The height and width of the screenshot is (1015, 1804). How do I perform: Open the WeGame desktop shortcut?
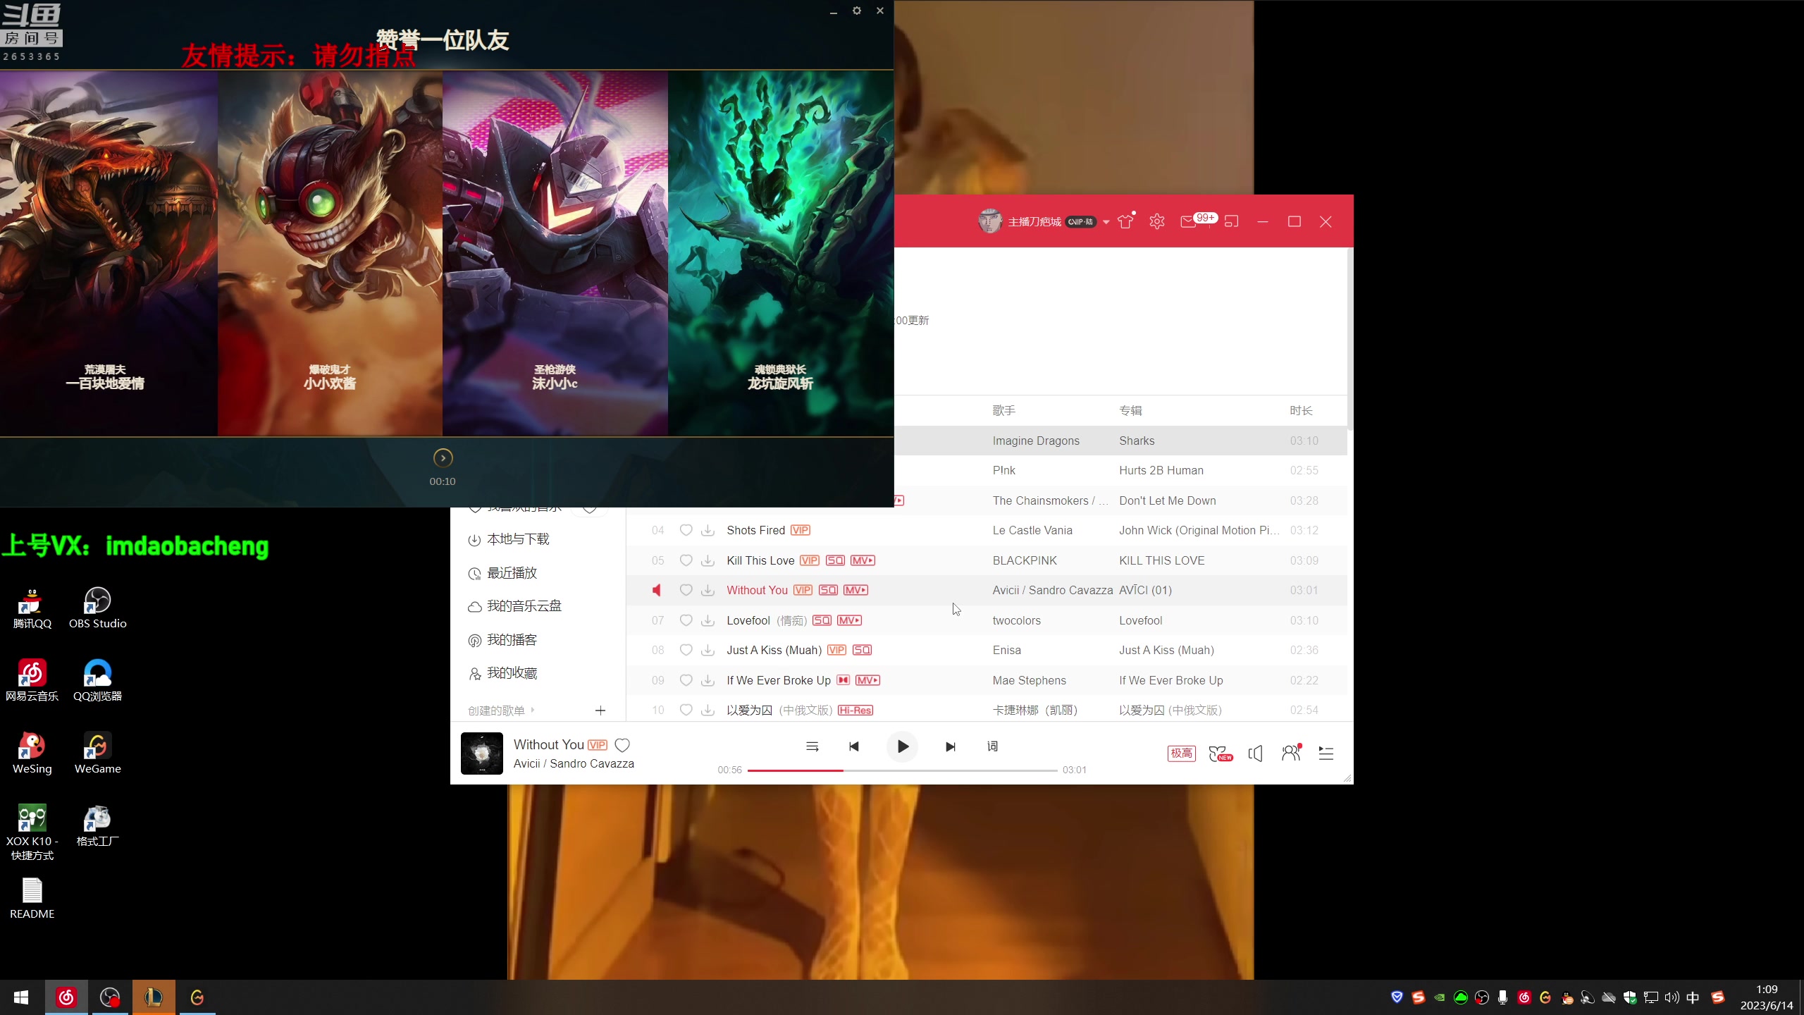coord(97,753)
